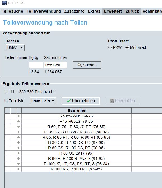
Task: Select text R 65, R 65 RT, R 80, R 80 RT (85-95)
Action: [76, 137]
